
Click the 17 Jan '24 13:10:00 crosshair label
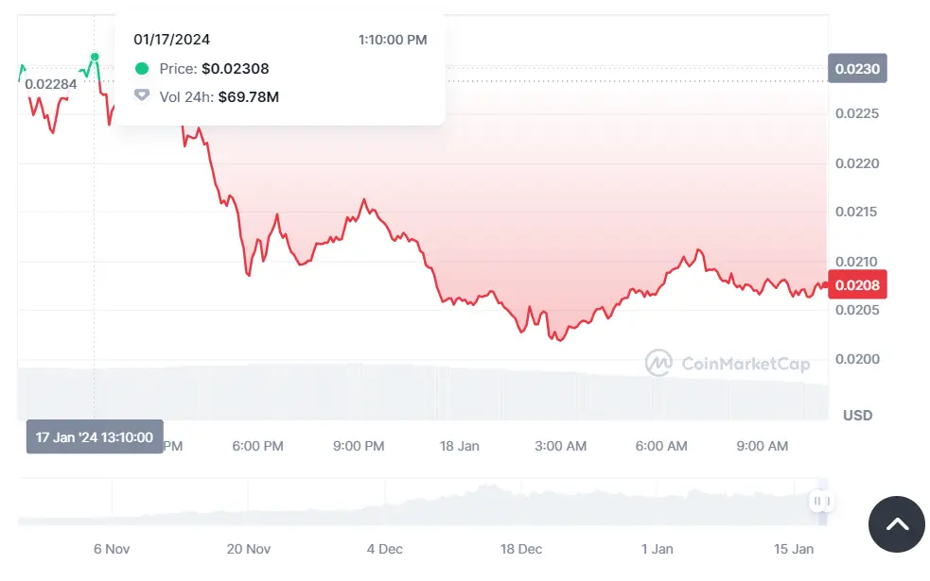[x=95, y=437]
